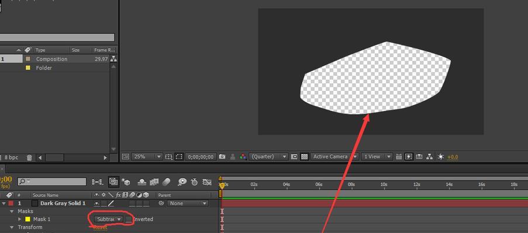Collapse the Dark Gray Solid 1 layer
528x233 pixels.
tap(4, 203)
